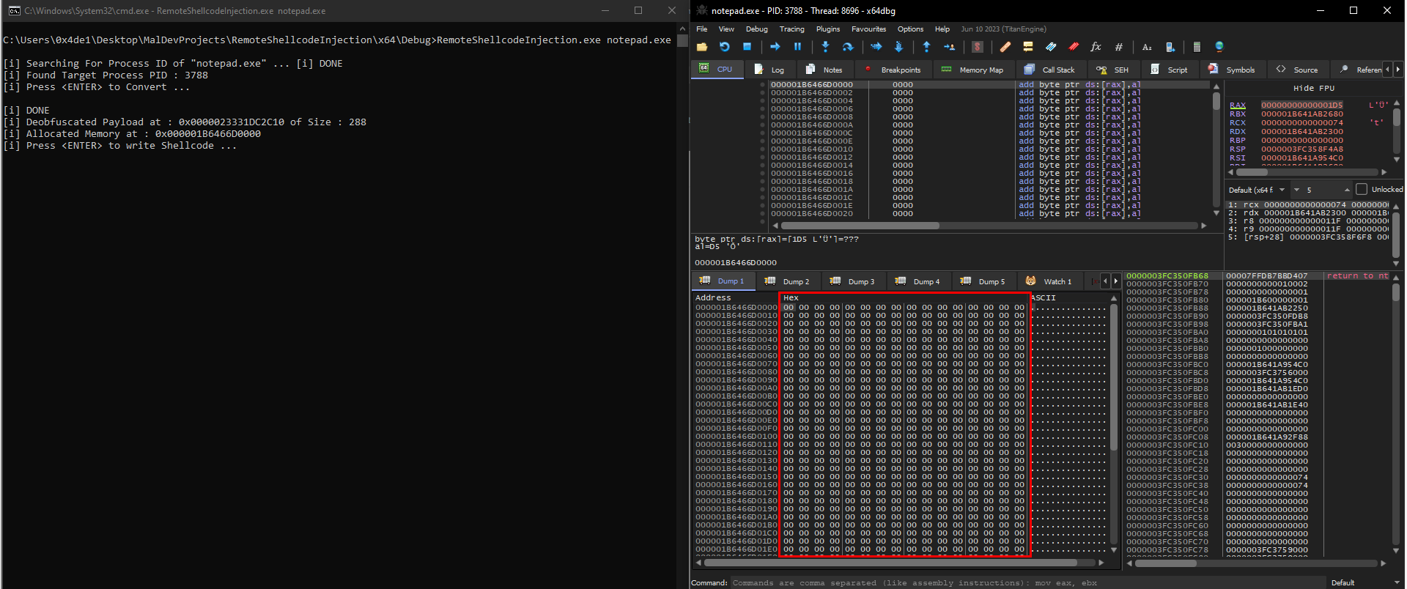Switch to the Memory Map tab

pyautogui.click(x=972, y=70)
